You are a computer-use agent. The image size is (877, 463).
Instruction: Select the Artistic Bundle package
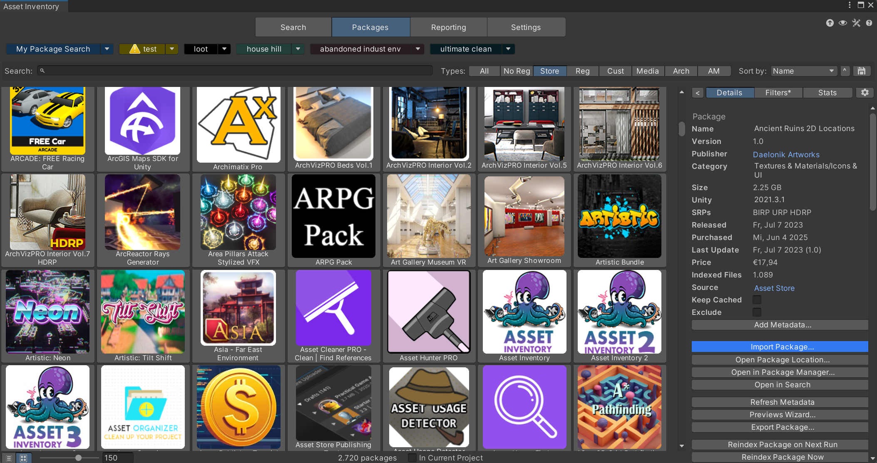tap(620, 220)
